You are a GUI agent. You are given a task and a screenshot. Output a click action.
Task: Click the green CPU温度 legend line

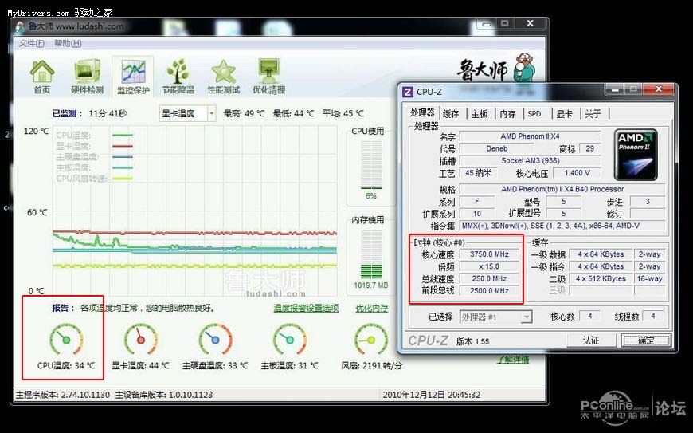point(123,135)
